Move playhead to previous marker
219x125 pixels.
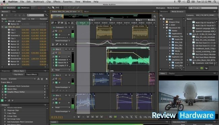(88, 117)
